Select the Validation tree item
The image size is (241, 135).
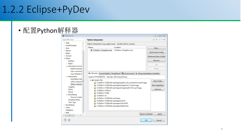point(69,110)
